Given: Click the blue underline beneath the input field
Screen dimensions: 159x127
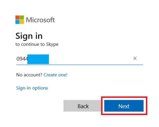Looking at the screenshot, I should (79, 65).
